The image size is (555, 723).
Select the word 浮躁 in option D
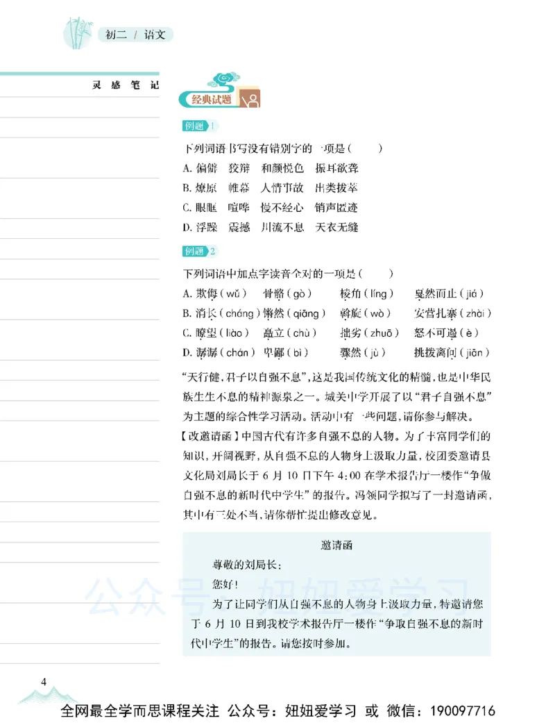[206, 227]
